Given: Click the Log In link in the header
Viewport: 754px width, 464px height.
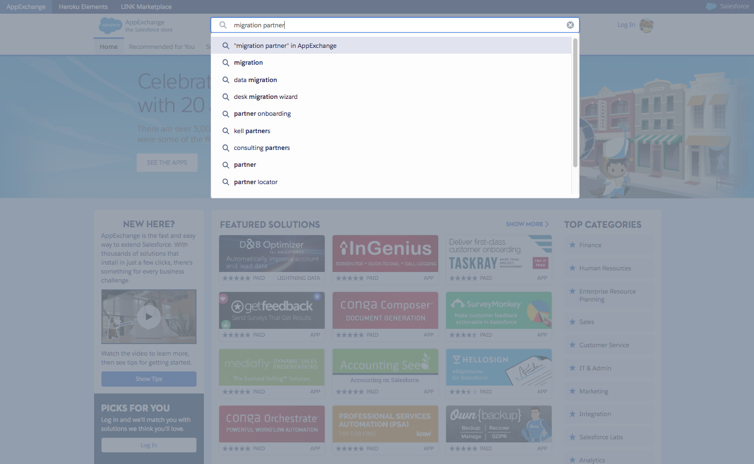Looking at the screenshot, I should tap(626, 25).
